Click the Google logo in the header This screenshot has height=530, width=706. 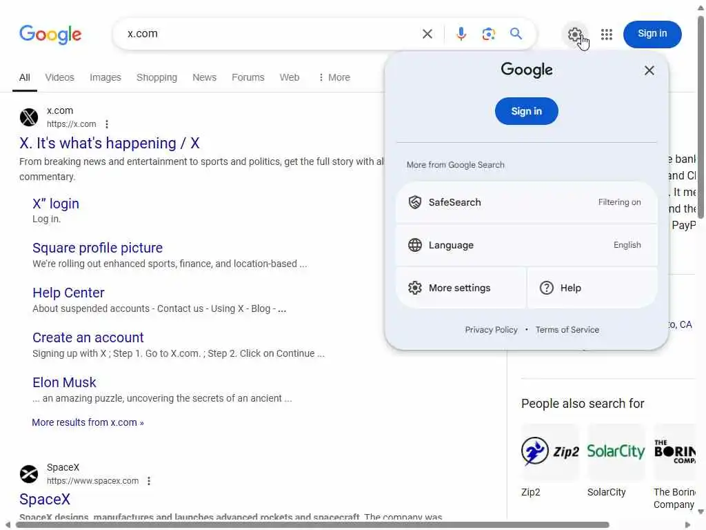50,35
